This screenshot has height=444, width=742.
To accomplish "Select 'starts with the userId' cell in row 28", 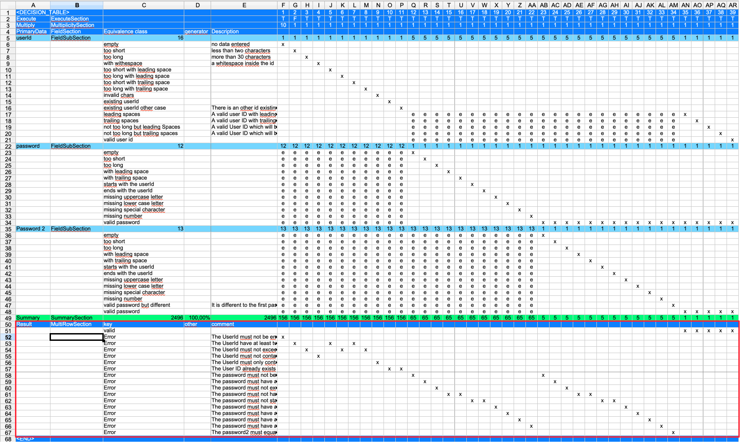I will coord(143,184).
